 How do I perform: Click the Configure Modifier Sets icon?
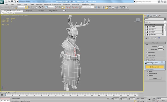click(159, 38)
